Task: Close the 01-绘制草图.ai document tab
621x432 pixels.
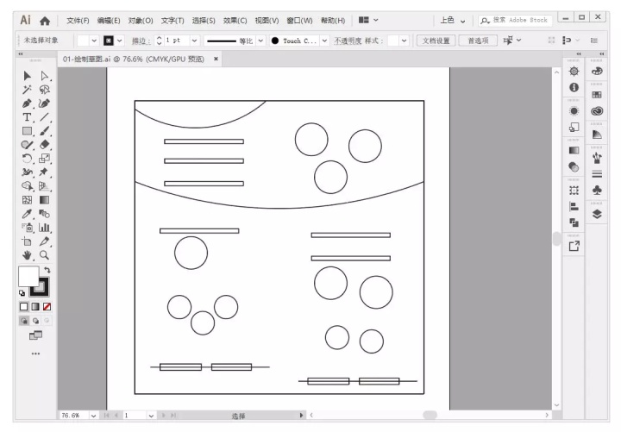Action: coord(216,59)
